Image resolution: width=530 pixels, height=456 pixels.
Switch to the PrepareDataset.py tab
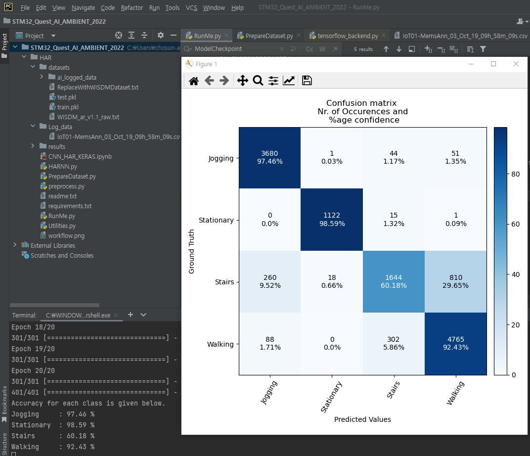(269, 36)
